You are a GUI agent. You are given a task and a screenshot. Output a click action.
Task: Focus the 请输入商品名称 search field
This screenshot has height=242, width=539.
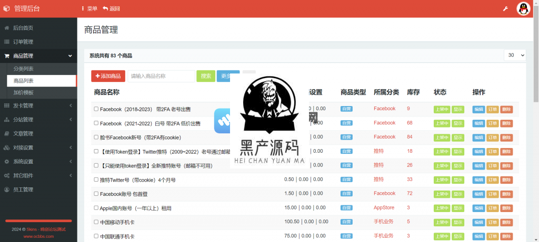(161, 76)
